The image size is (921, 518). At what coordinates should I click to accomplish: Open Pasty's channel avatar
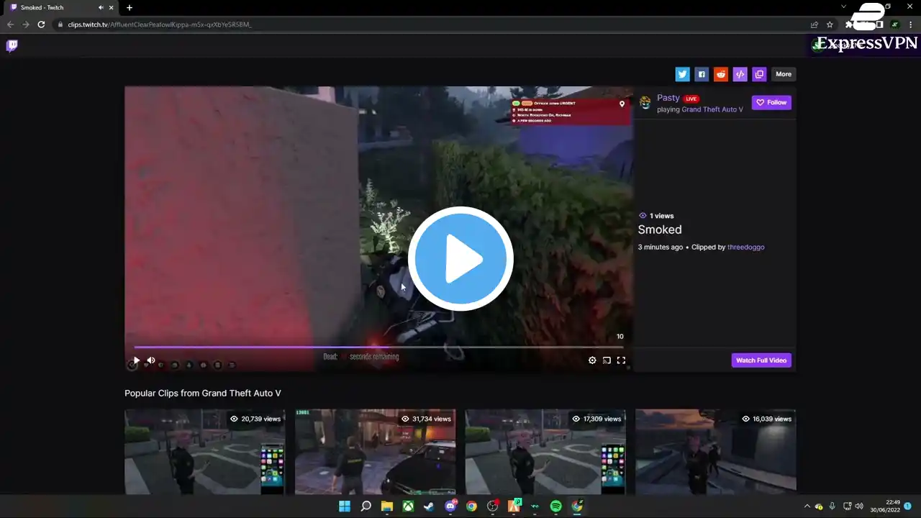645,103
